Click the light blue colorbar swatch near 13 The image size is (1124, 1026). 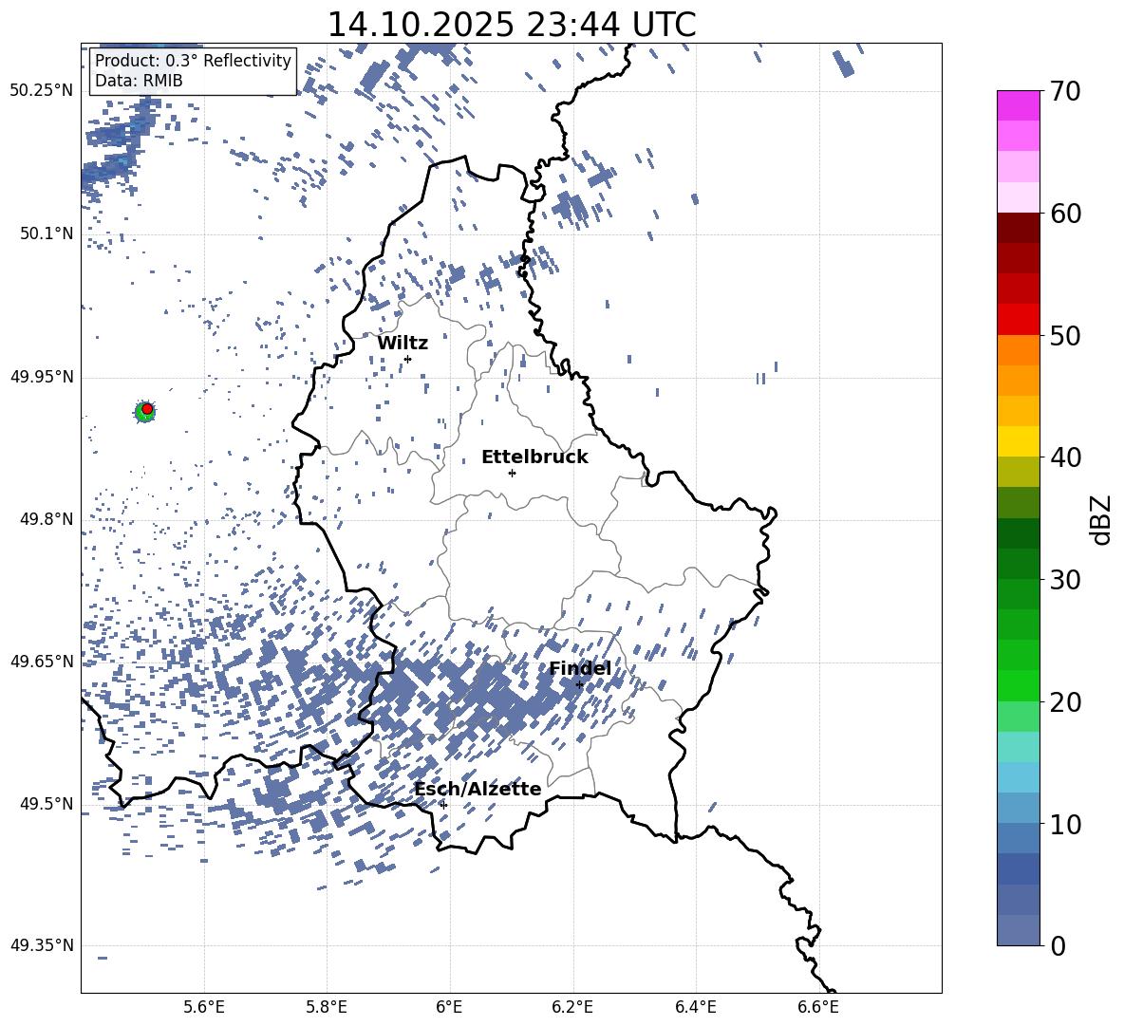pyautogui.click(x=1019, y=777)
